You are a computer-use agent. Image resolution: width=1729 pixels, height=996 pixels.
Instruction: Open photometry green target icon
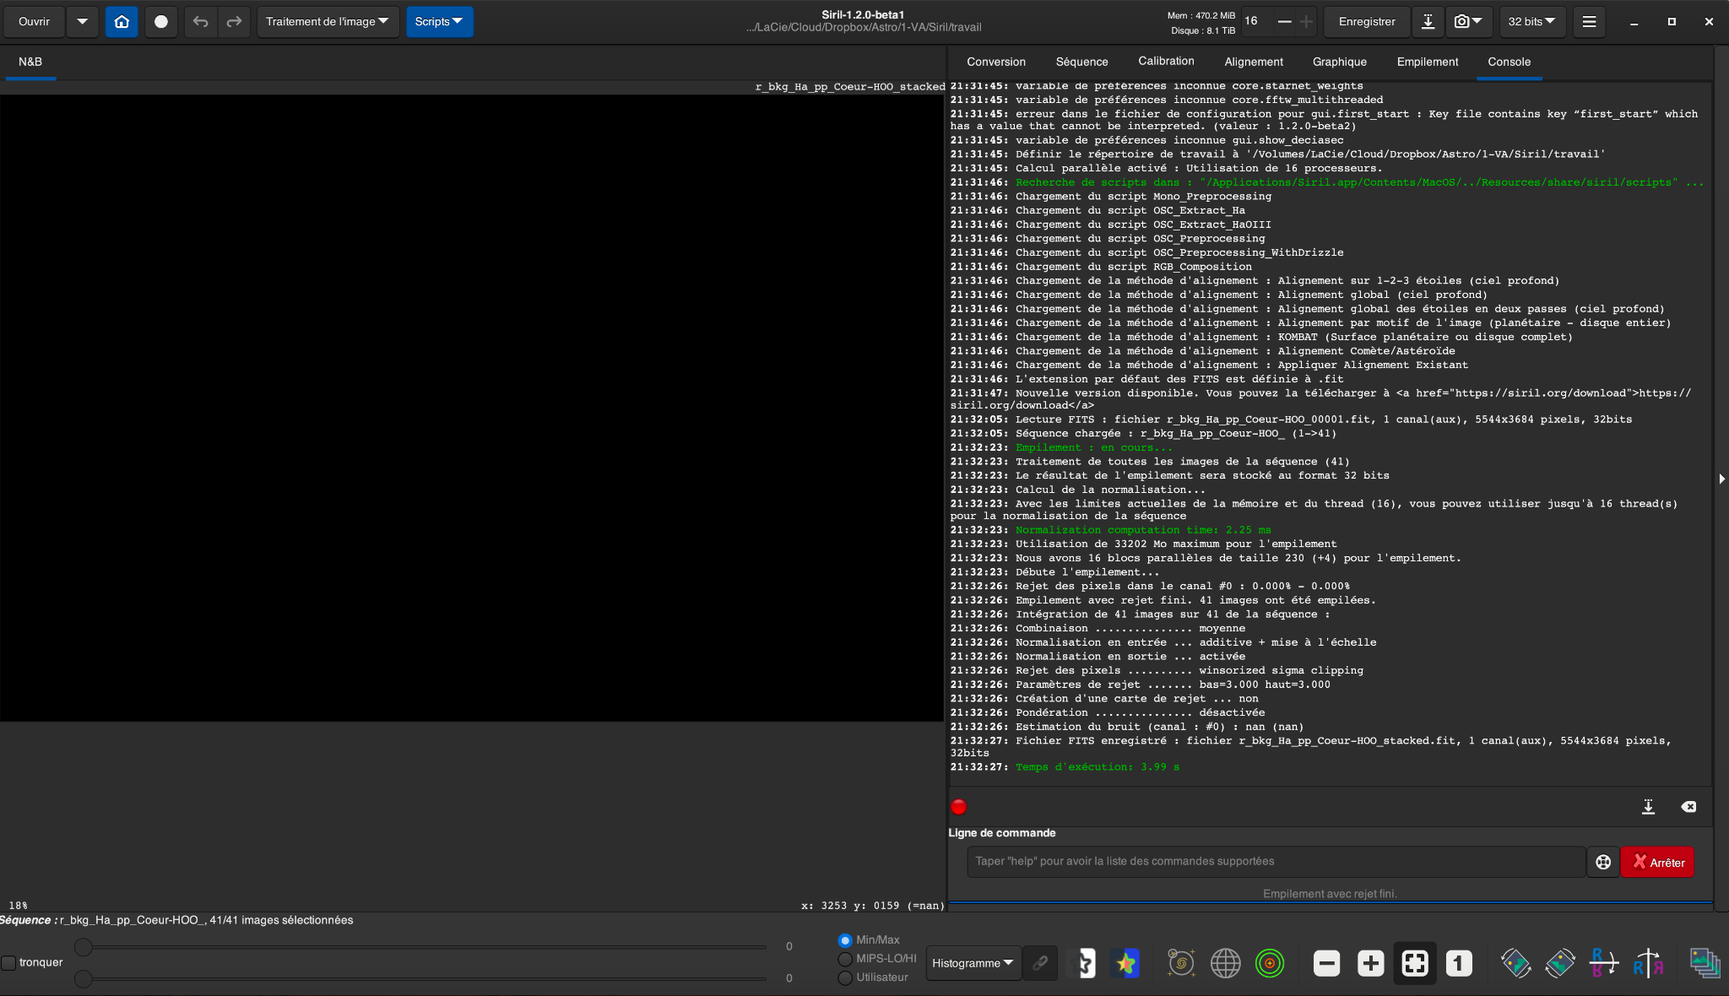(1270, 962)
